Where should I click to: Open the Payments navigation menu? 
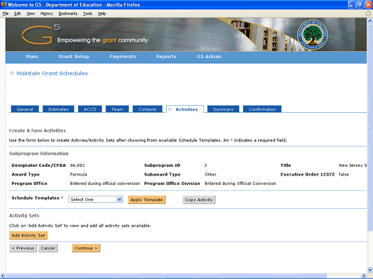point(123,56)
